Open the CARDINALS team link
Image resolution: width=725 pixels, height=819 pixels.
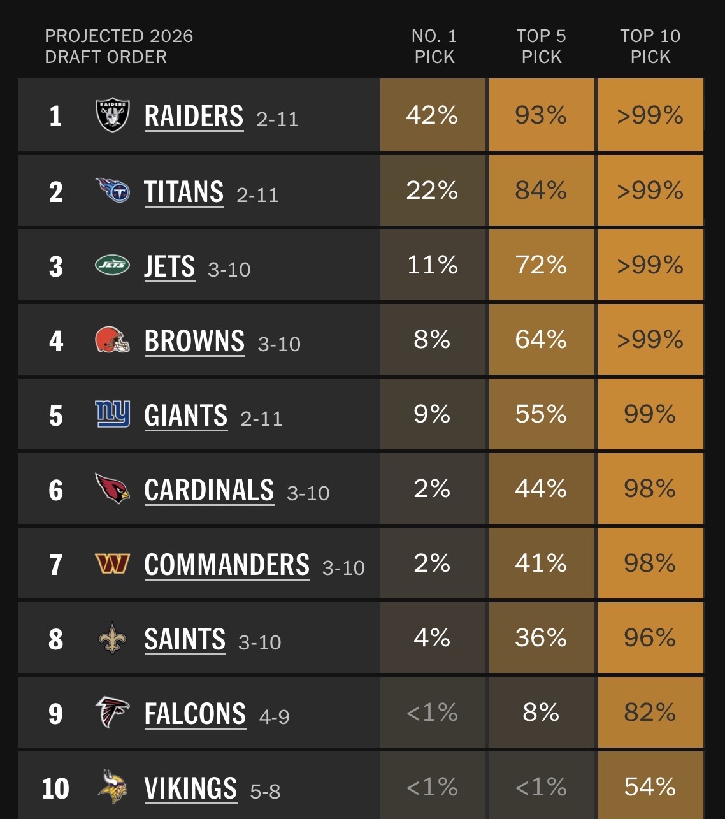point(209,490)
